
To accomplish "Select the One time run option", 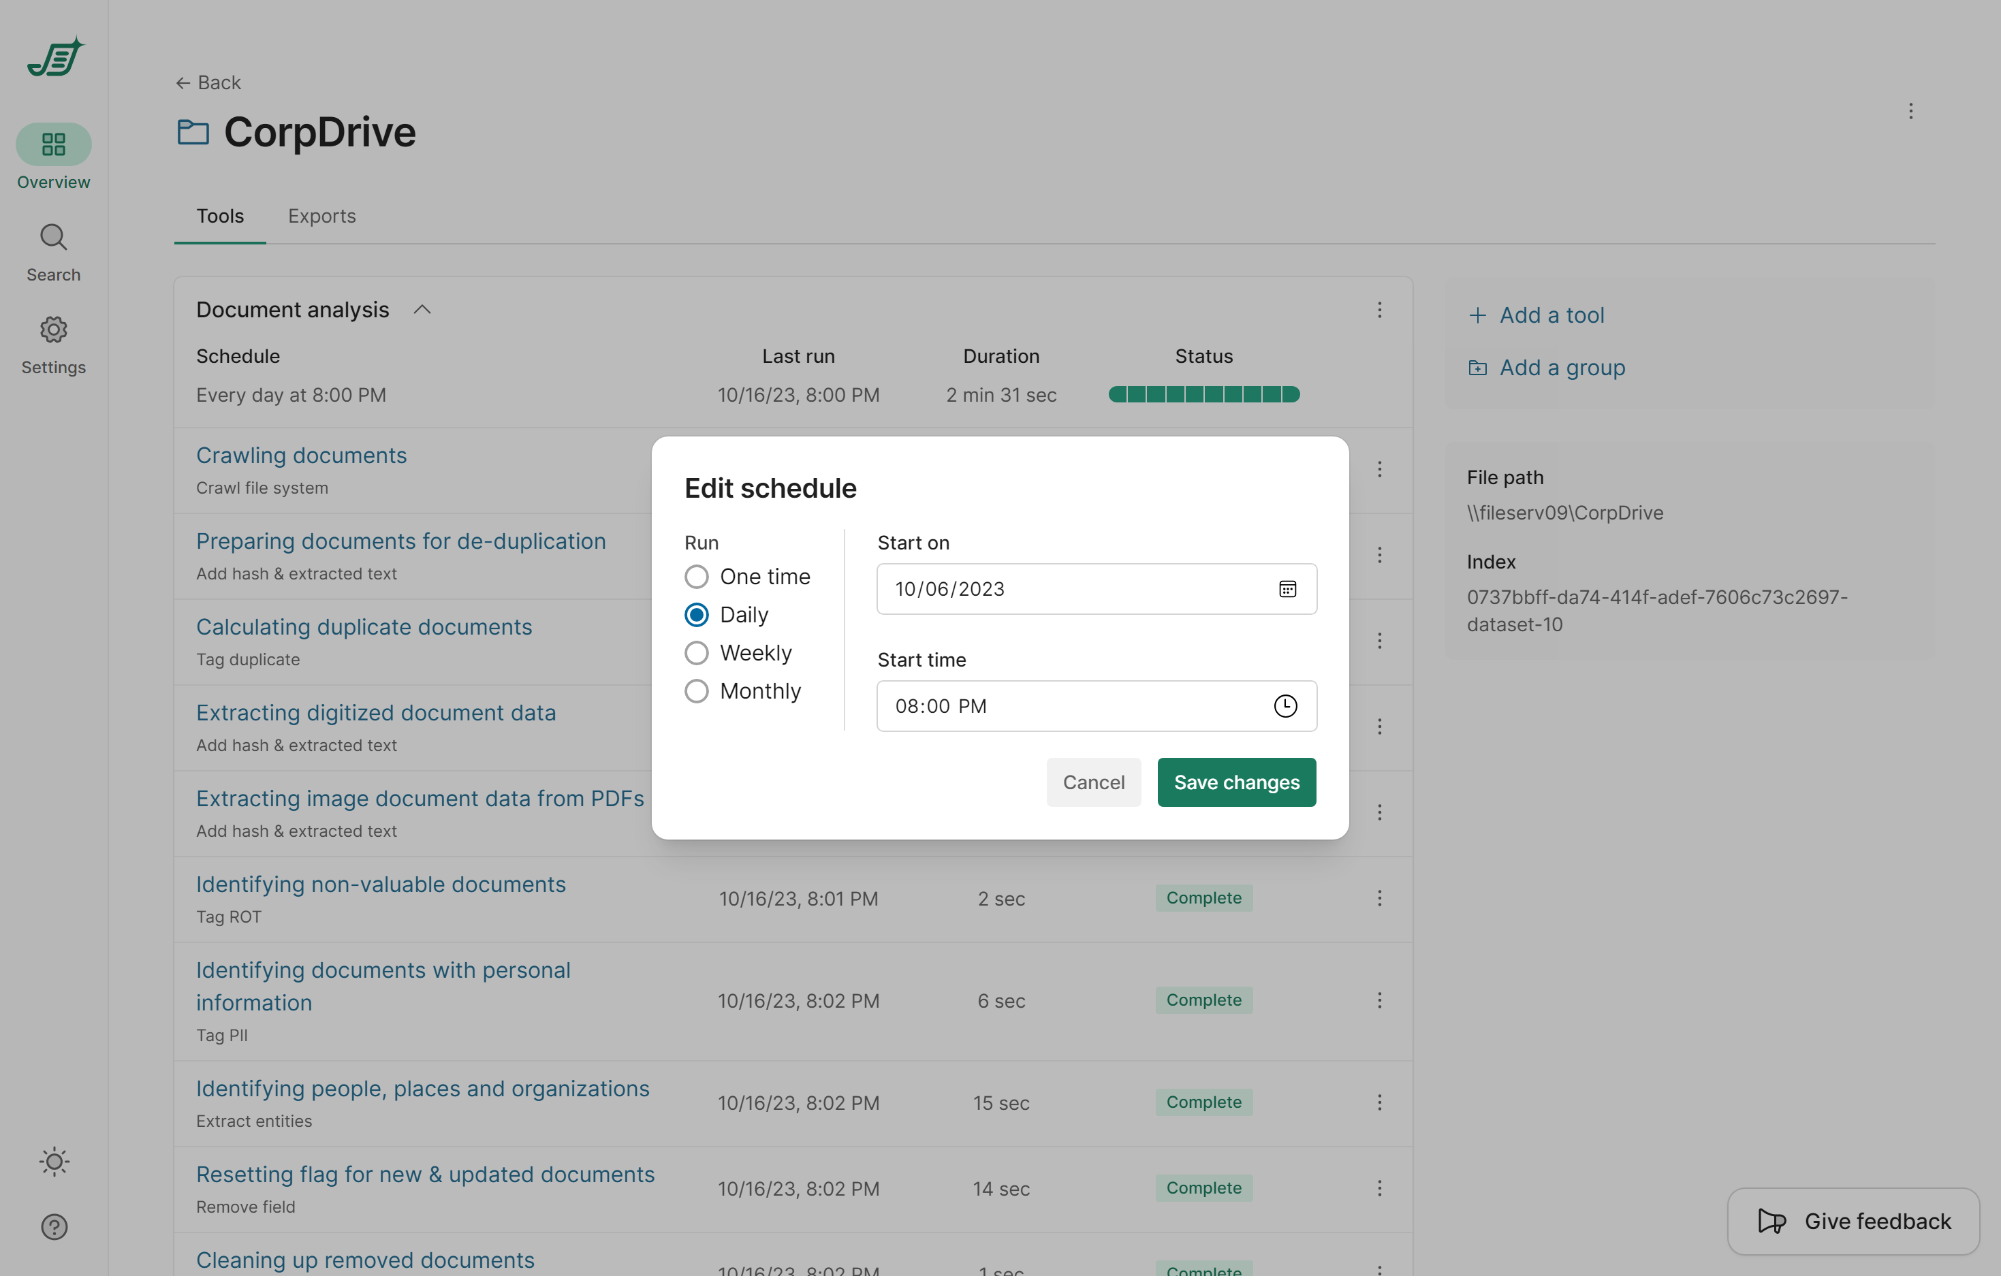I will [x=696, y=575].
